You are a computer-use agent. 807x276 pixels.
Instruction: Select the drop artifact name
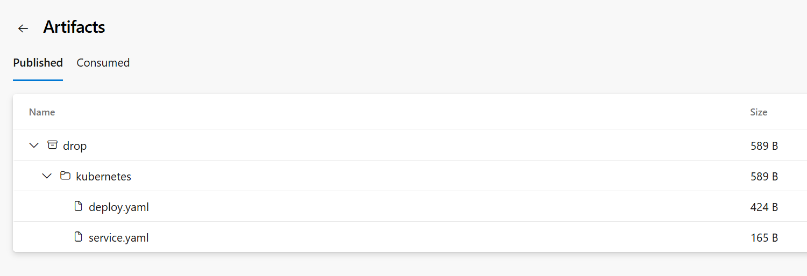click(x=75, y=146)
